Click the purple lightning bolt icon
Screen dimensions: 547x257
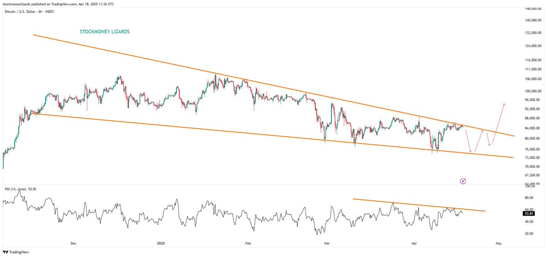[463, 181]
